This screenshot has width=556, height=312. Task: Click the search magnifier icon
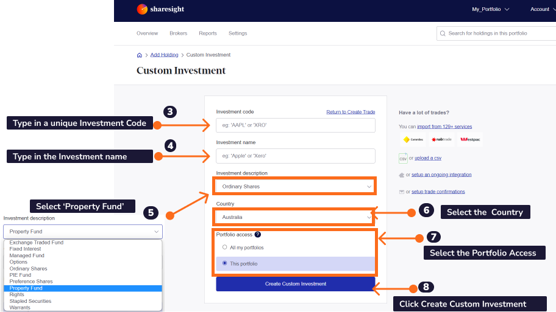point(443,33)
